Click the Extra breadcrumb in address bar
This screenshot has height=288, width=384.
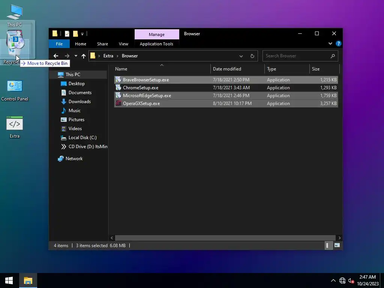click(x=108, y=56)
